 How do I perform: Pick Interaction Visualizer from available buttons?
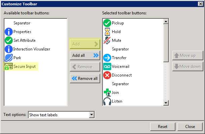32,49
